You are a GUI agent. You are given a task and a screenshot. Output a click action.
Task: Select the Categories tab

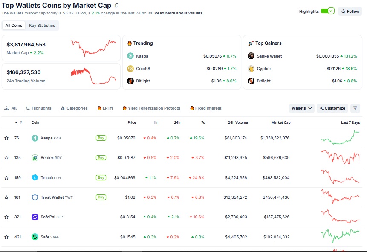coord(74,108)
